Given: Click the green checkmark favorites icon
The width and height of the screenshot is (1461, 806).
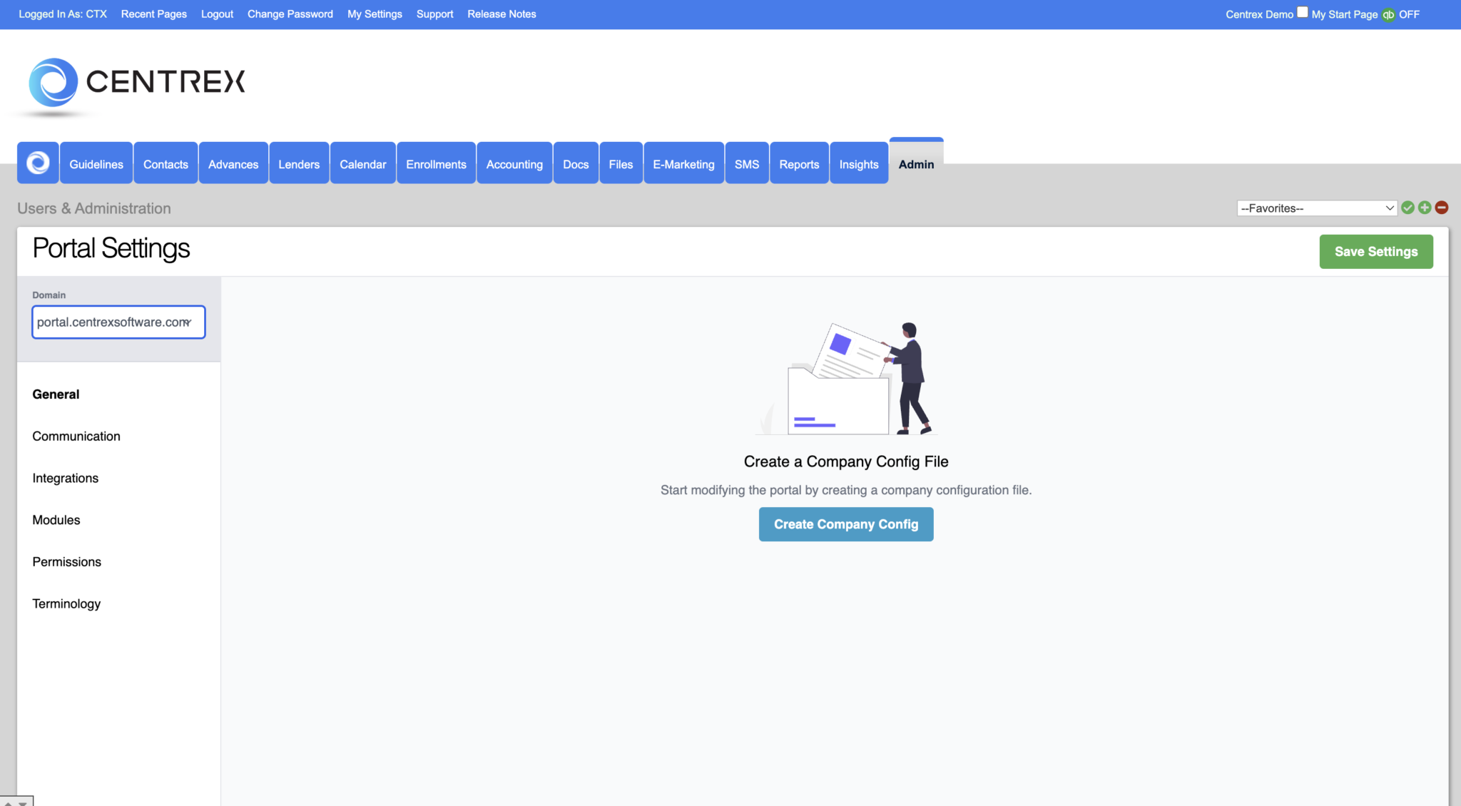Looking at the screenshot, I should [1407, 208].
